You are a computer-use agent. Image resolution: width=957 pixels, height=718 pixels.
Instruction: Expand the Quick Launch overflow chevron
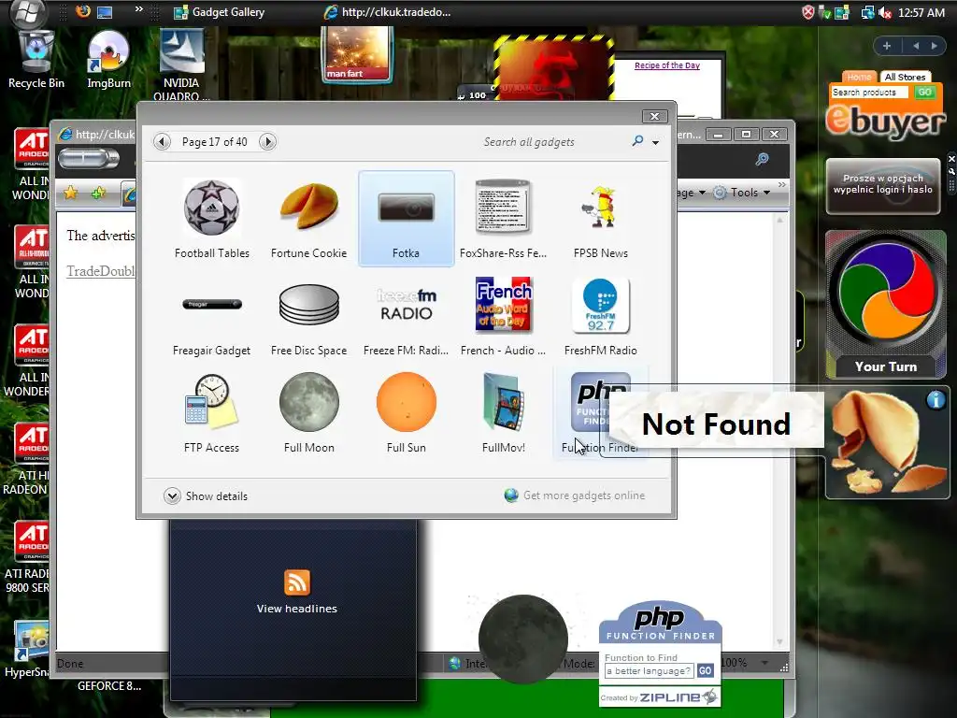[139, 8]
